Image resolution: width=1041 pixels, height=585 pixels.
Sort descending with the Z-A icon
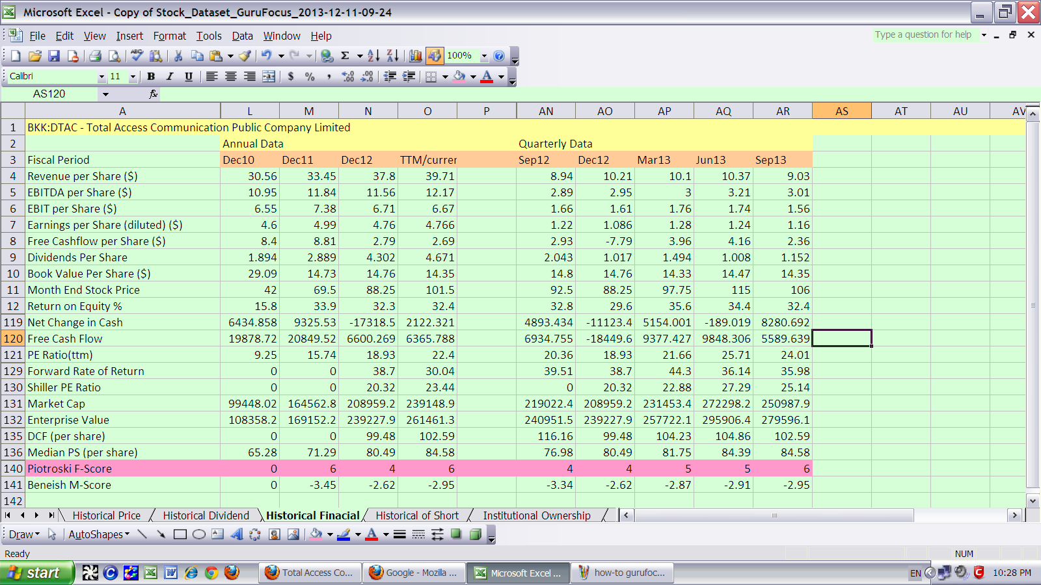tap(392, 56)
